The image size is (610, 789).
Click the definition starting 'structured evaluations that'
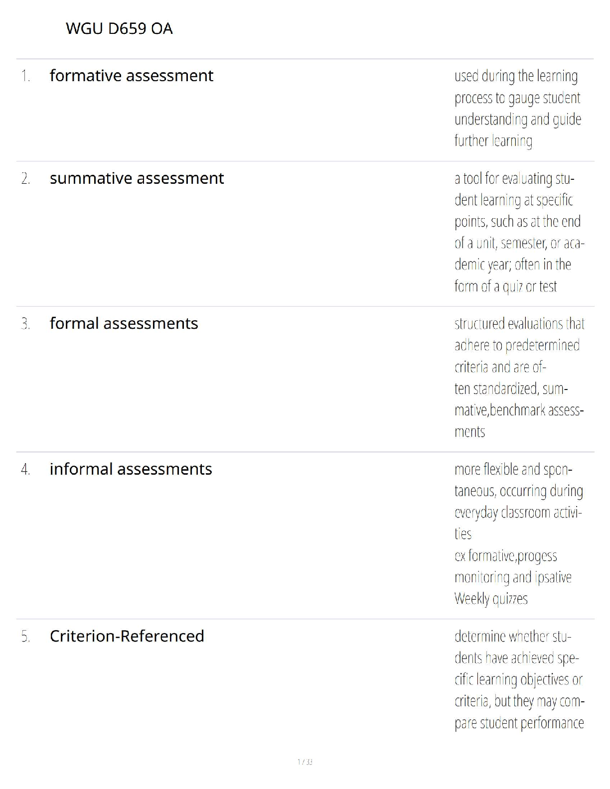pyautogui.click(x=519, y=378)
